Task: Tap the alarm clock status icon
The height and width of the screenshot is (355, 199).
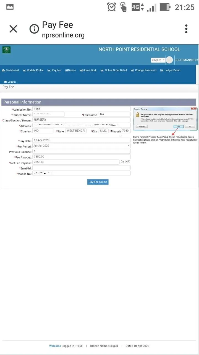Action: [x=112, y=7]
